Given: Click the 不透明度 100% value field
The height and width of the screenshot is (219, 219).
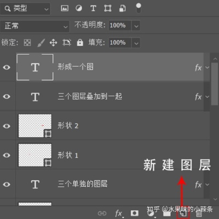Looking at the screenshot, I should coord(120,25).
